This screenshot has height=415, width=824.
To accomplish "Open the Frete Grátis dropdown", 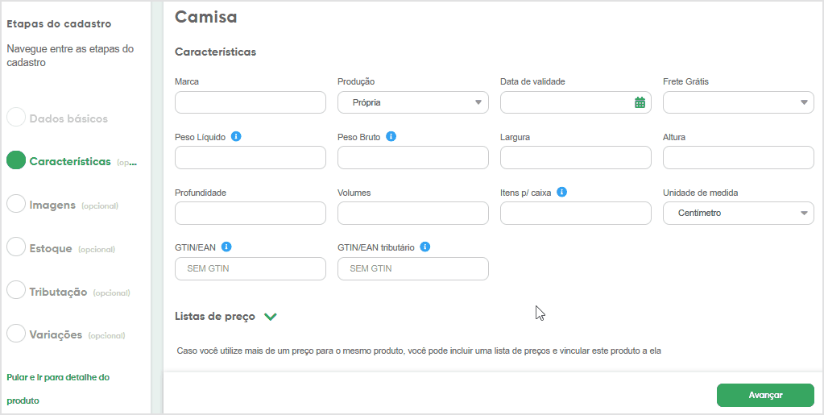I will point(739,102).
